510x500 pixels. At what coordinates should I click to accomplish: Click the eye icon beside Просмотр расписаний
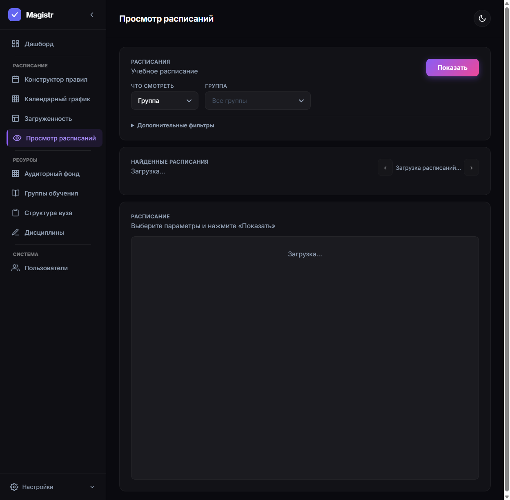coord(17,138)
